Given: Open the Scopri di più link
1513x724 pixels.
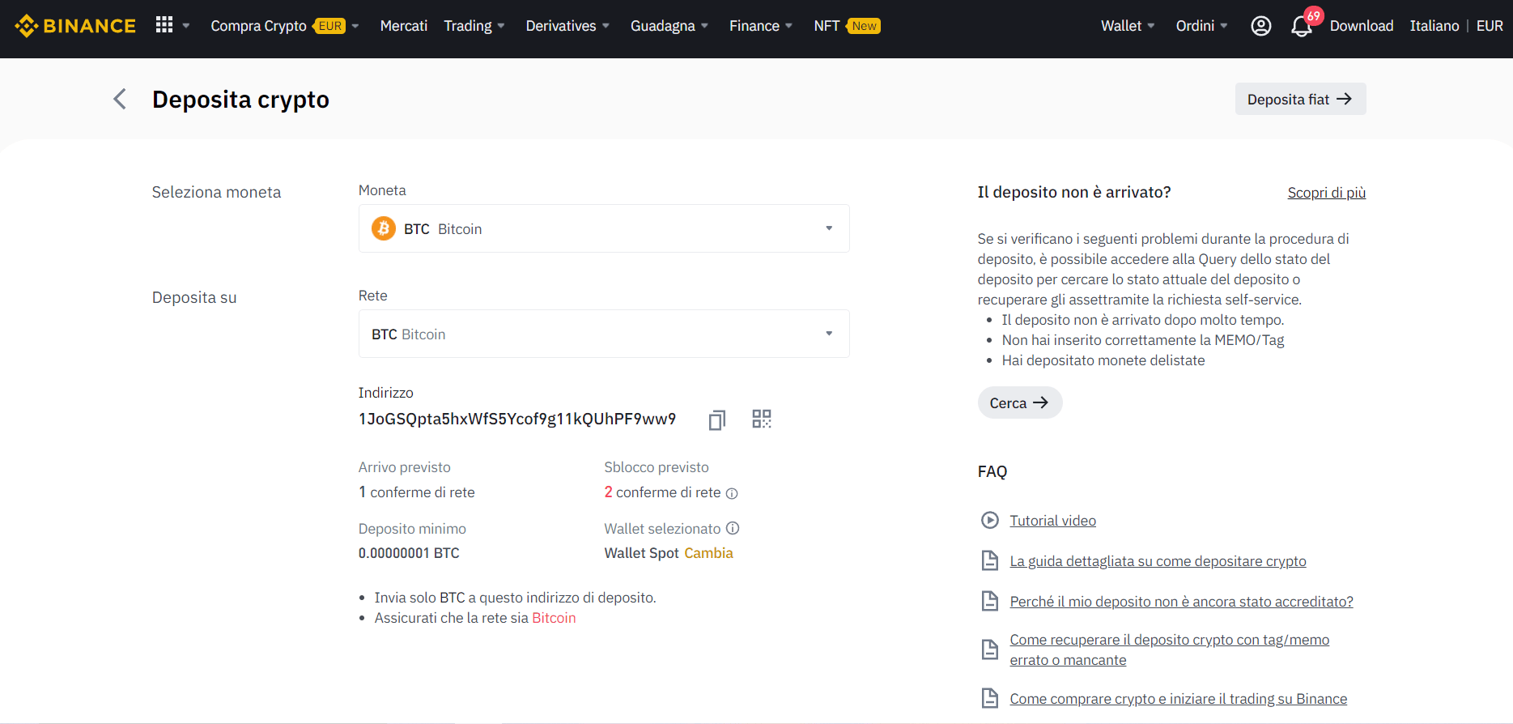Looking at the screenshot, I should (x=1327, y=193).
